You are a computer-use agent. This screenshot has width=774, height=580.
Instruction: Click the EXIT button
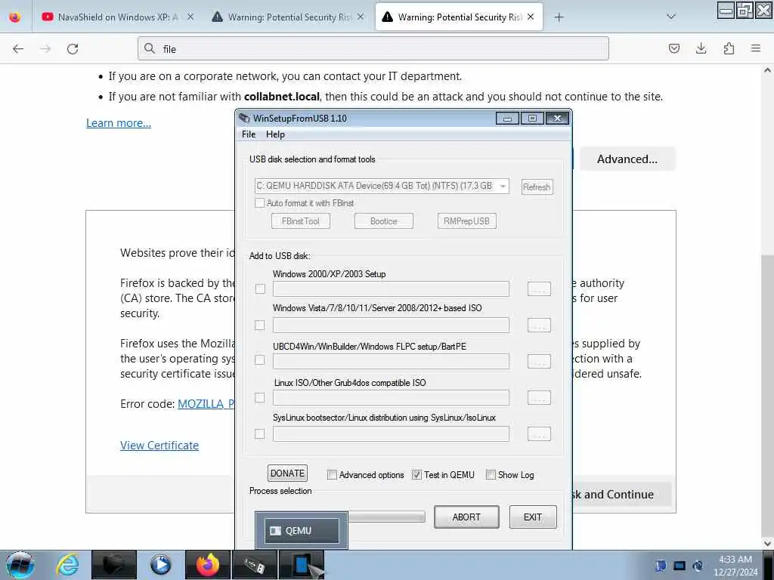pos(533,517)
